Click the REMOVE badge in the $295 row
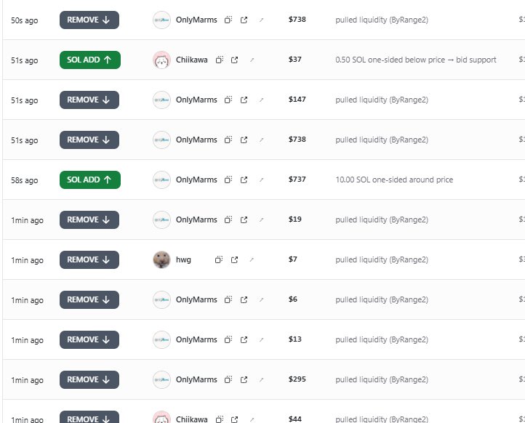This screenshot has width=525, height=423. point(89,379)
